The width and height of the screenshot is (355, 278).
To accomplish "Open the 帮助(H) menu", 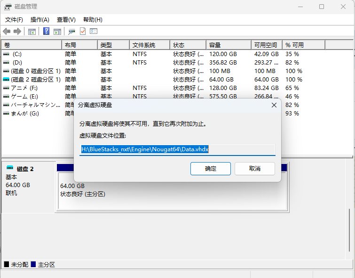I will [93, 20].
